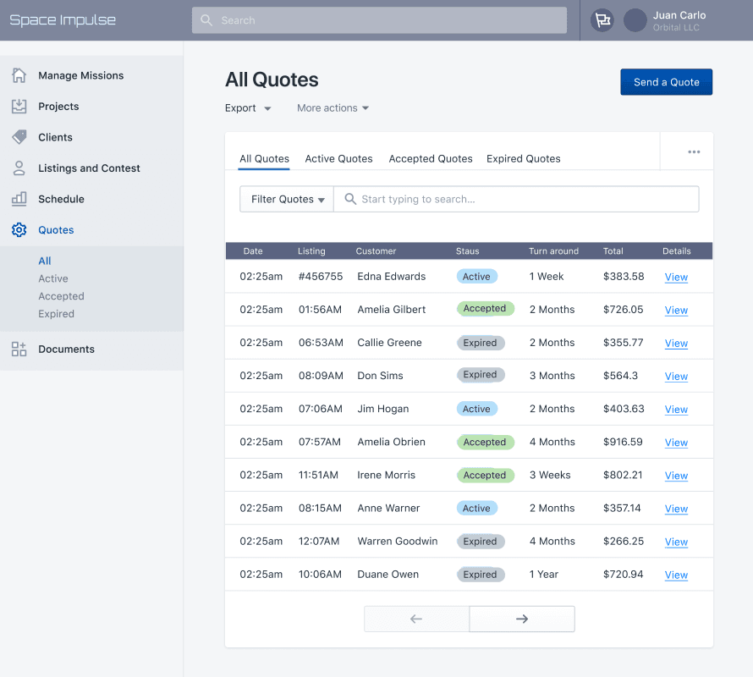This screenshot has height=677, width=753.
Task: Click the Projects inbox icon in sidebar
Action: (x=19, y=107)
